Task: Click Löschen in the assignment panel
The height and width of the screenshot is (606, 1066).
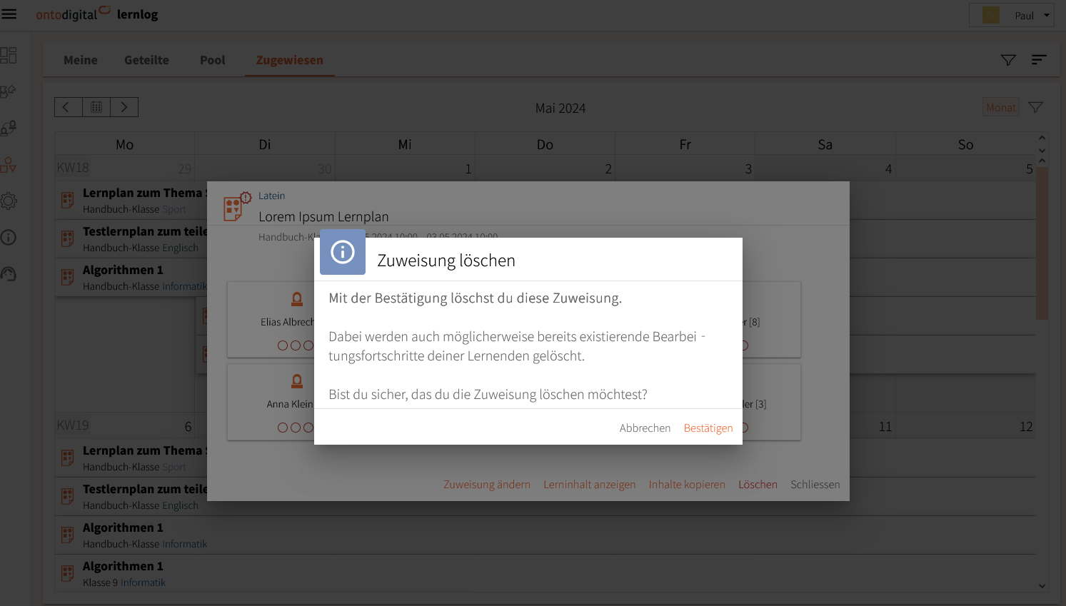Action: point(758,485)
